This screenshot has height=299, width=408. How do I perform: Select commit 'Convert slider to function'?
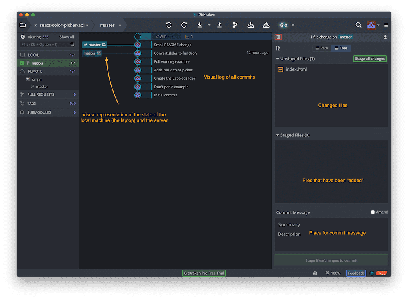[175, 53]
